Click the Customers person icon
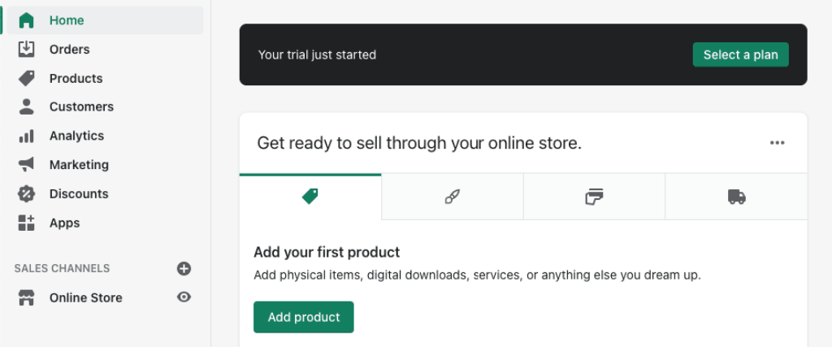Viewport: 832px width, 347px height. tap(26, 106)
